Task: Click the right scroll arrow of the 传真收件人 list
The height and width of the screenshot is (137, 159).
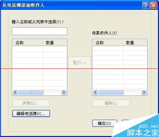Action: (144, 92)
